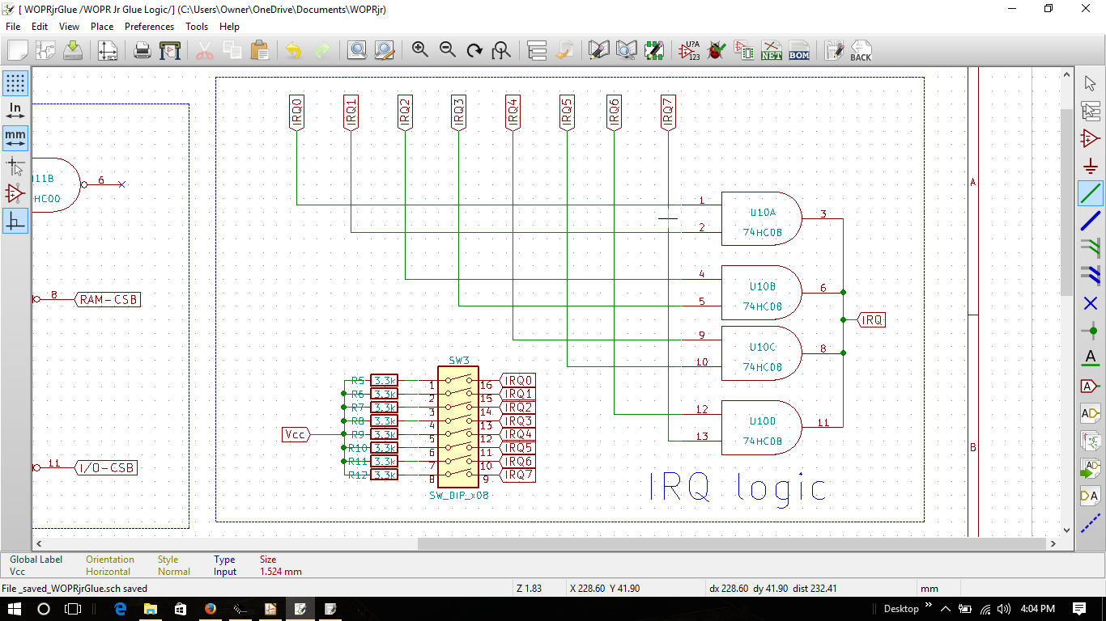Click the Annotate schematic components icon
Screen dimensions: 1106x621
[690, 50]
